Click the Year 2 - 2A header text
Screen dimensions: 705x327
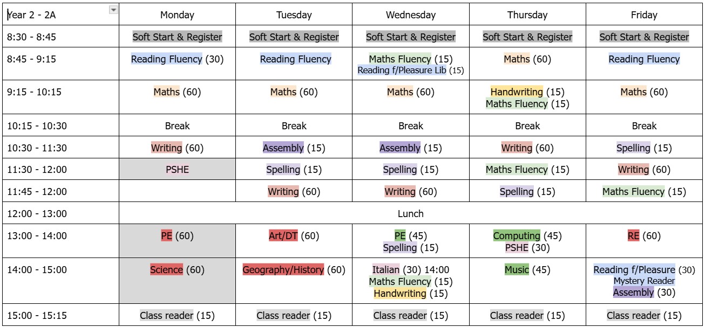[x=31, y=15]
